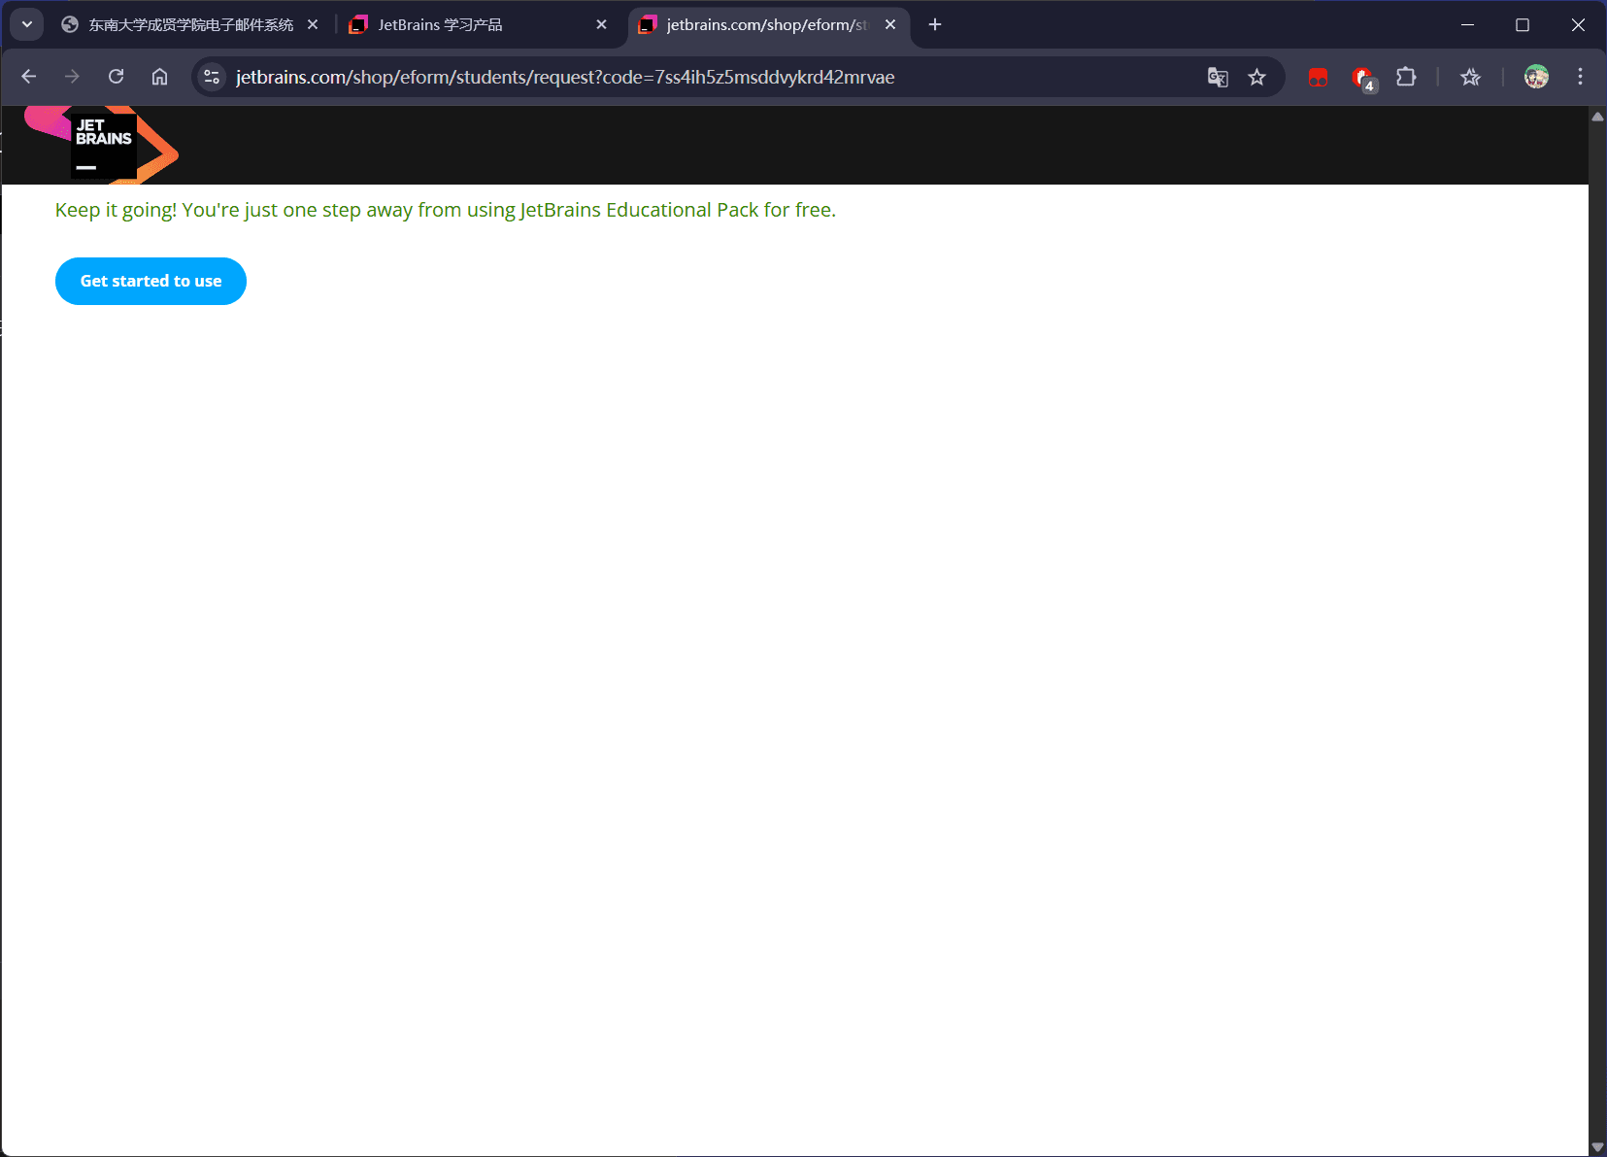Open the Chrome three-dot menu

tap(1581, 77)
